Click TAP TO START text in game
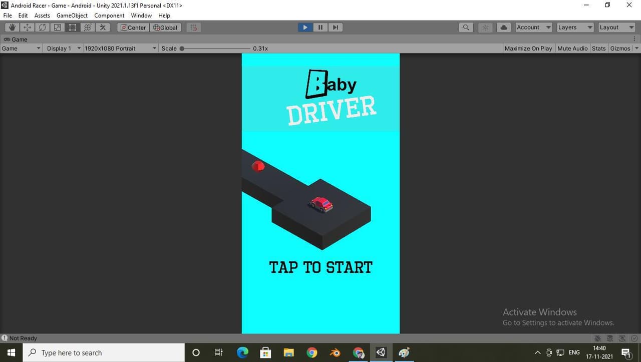The height and width of the screenshot is (362, 641). click(x=320, y=267)
